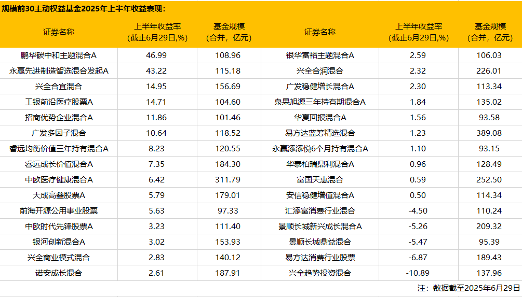Click the cell 银河创新混合A
This screenshot has width=522, height=297.
coord(59,242)
